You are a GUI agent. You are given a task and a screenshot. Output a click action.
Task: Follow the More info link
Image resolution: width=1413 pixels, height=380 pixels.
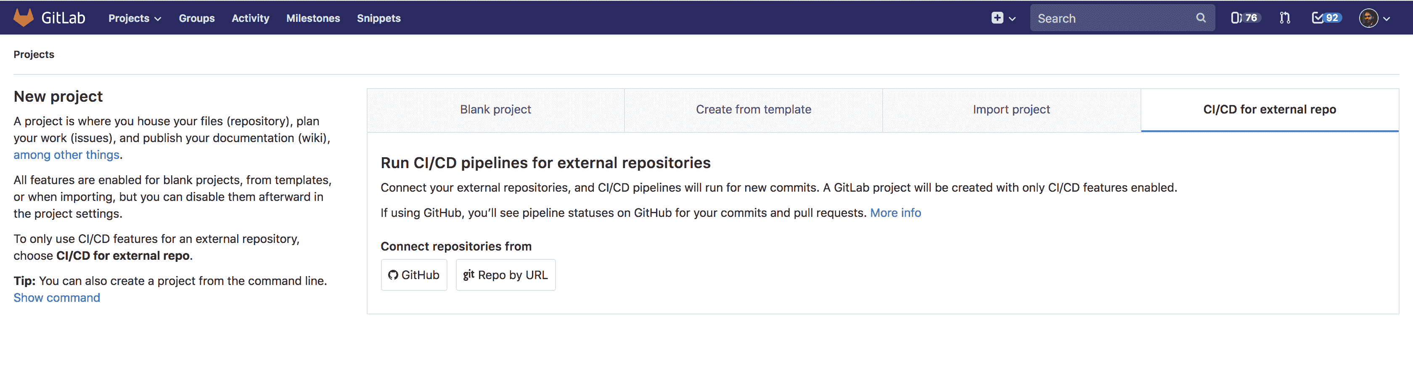[895, 213]
